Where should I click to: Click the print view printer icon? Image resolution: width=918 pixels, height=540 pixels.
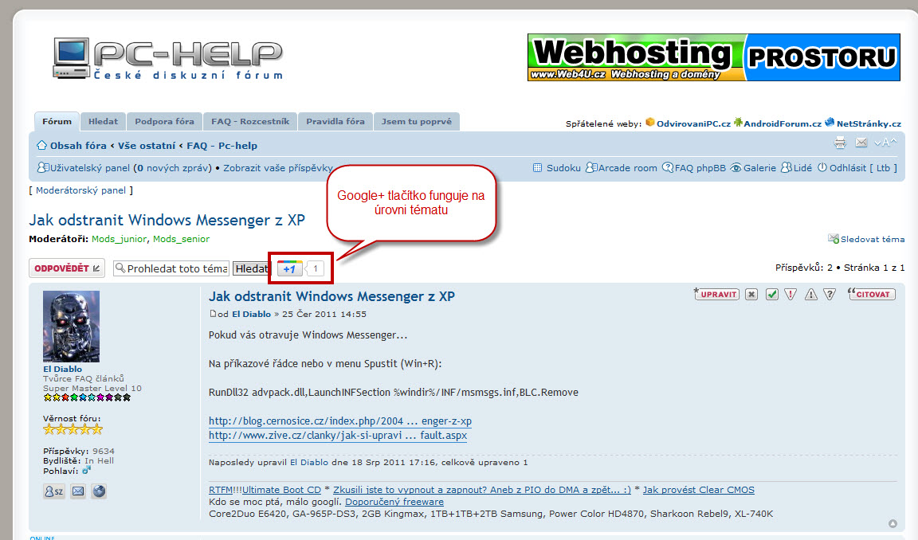840,143
